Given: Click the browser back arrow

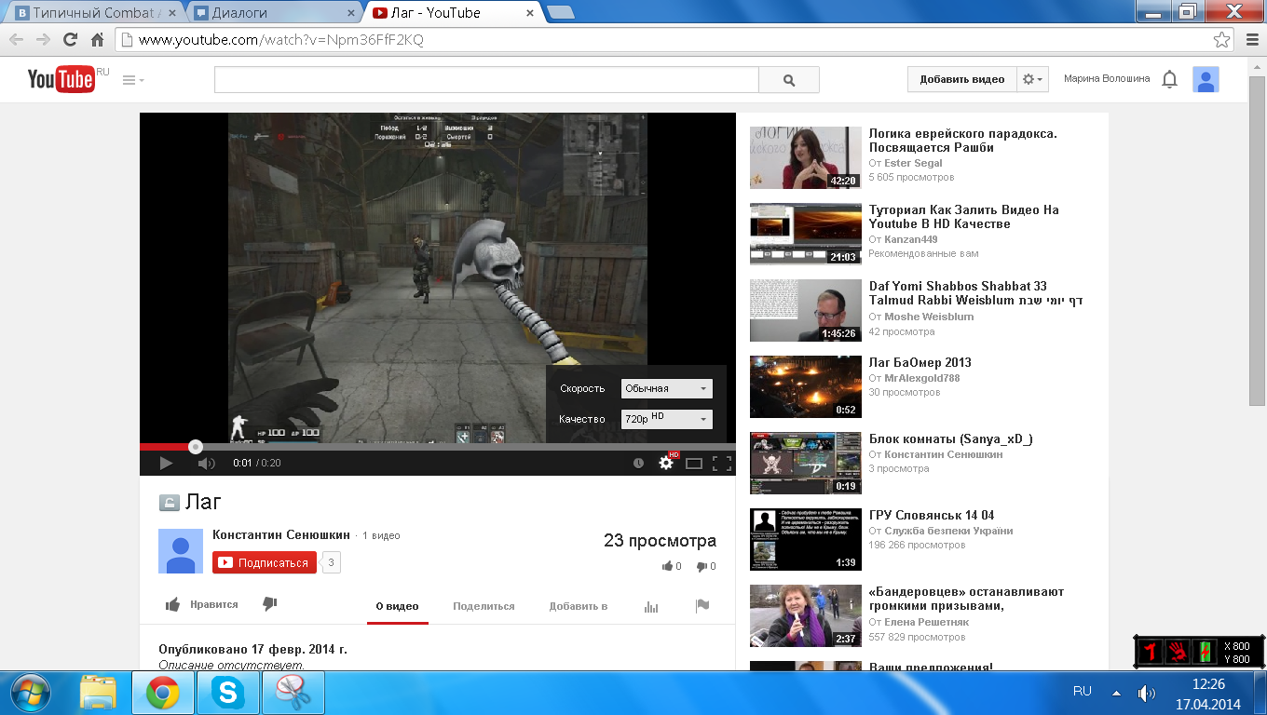Looking at the screenshot, I should 16,40.
